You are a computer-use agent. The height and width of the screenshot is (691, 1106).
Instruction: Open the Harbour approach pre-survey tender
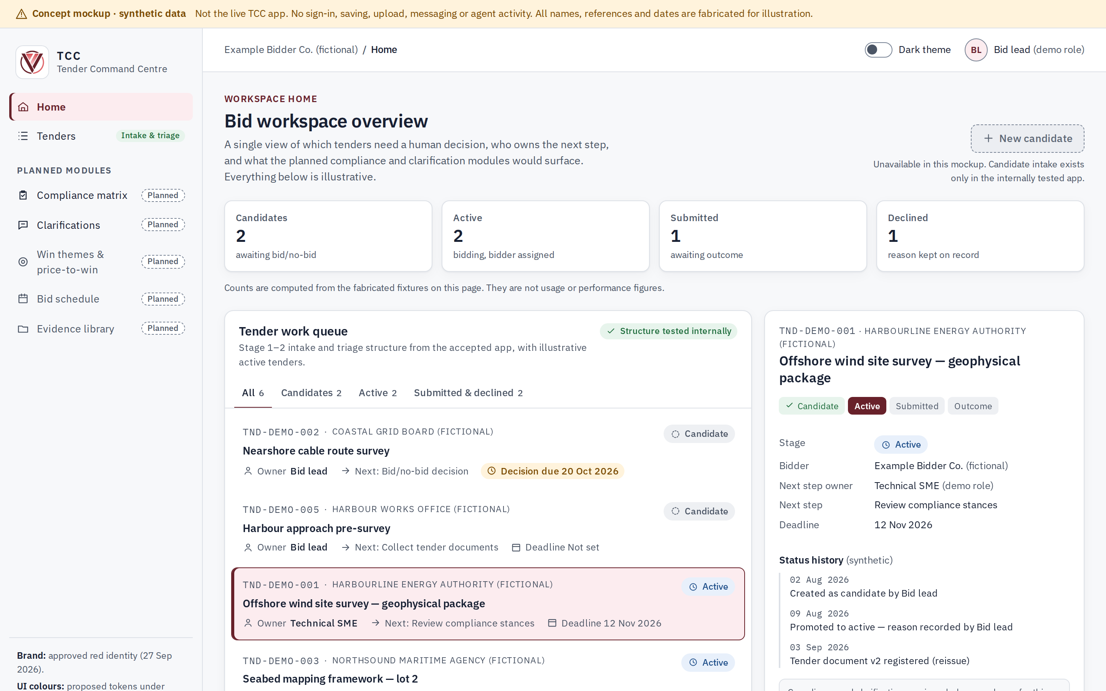click(x=488, y=528)
